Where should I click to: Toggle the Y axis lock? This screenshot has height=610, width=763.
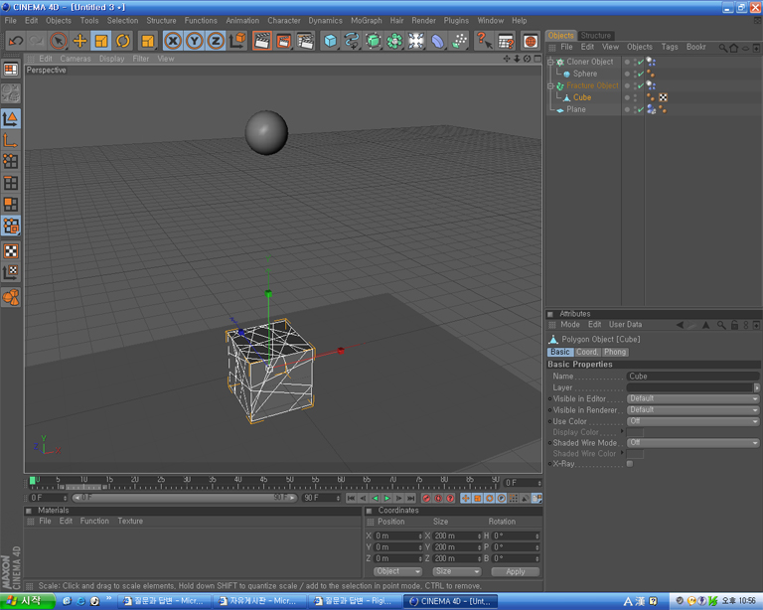pyautogui.click(x=194, y=41)
